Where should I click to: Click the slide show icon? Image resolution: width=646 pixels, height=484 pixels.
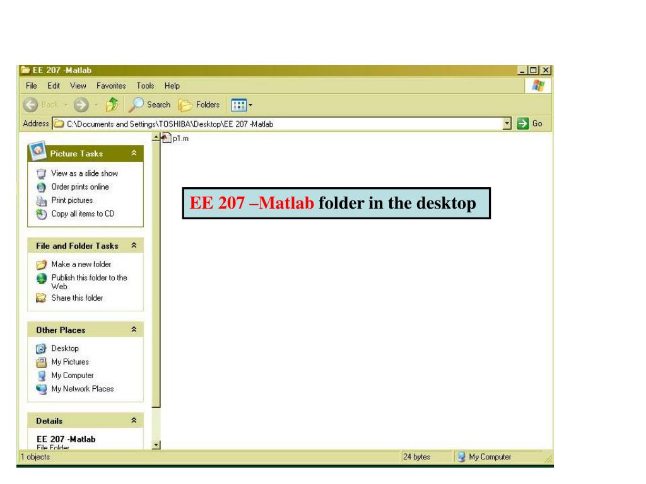pyautogui.click(x=41, y=174)
